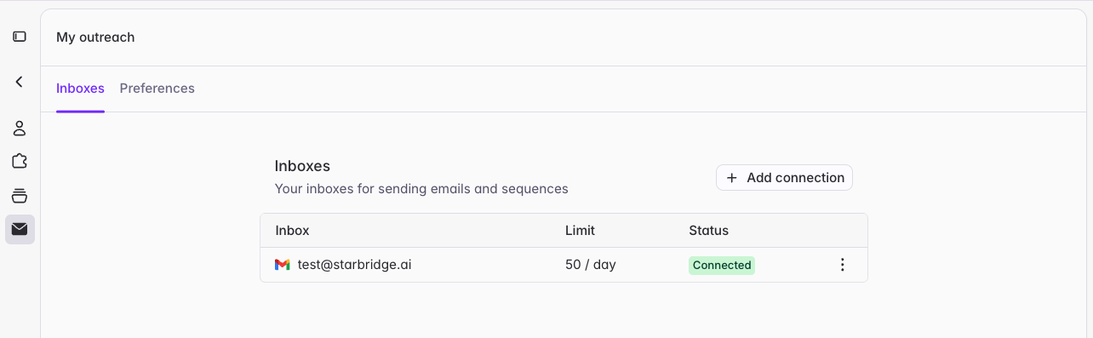1093x338 pixels.
Task: Click the test@starbridge.ai inbox address
Action: pyautogui.click(x=355, y=265)
